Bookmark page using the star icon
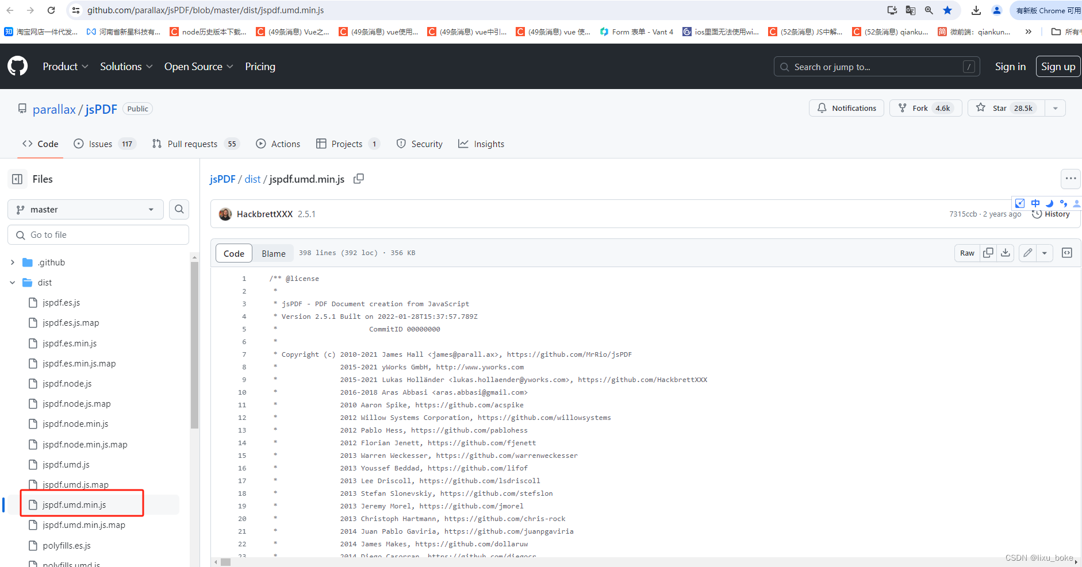The height and width of the screenshot is (567, 1082). pyautogui.click(x=947, y=10)
